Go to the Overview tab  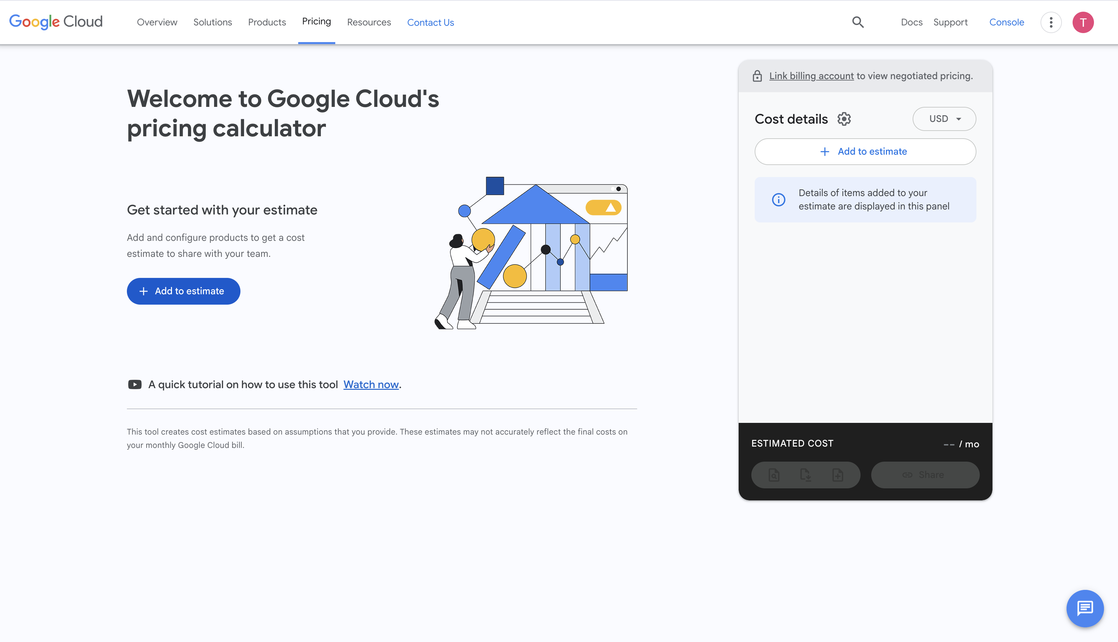click(157, 22)
